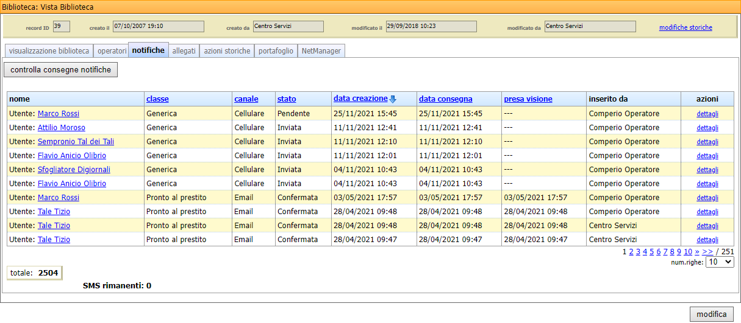View dettagli for the Pendente notification row
Screen dimensions: 741x323
(707, 114)
